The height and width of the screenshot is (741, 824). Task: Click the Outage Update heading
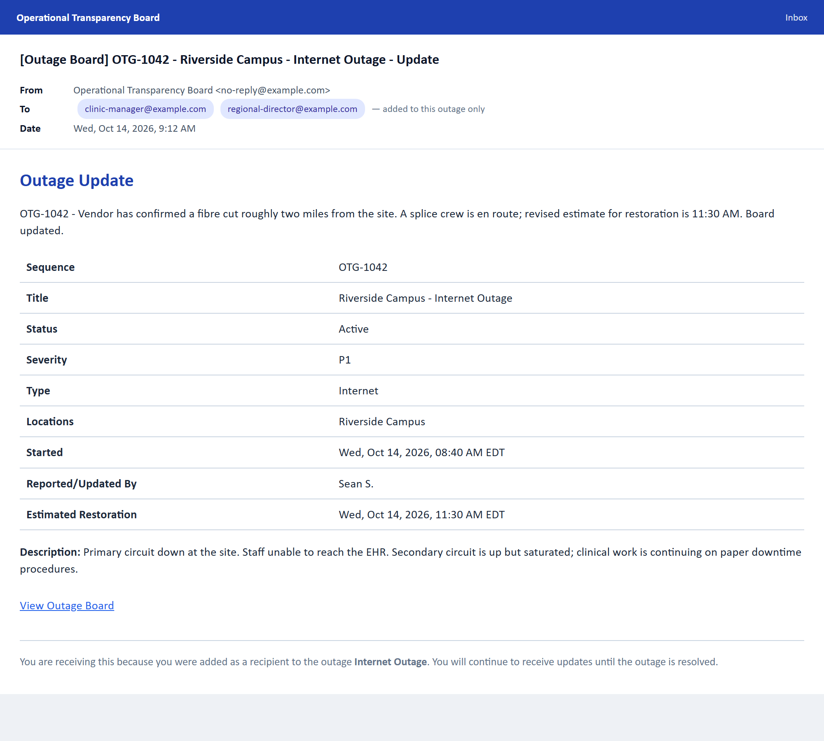click(77, 181)
